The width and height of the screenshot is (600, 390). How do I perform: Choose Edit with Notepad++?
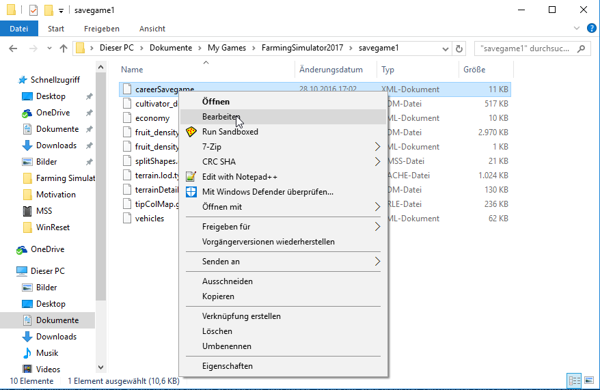coord(283,177)
